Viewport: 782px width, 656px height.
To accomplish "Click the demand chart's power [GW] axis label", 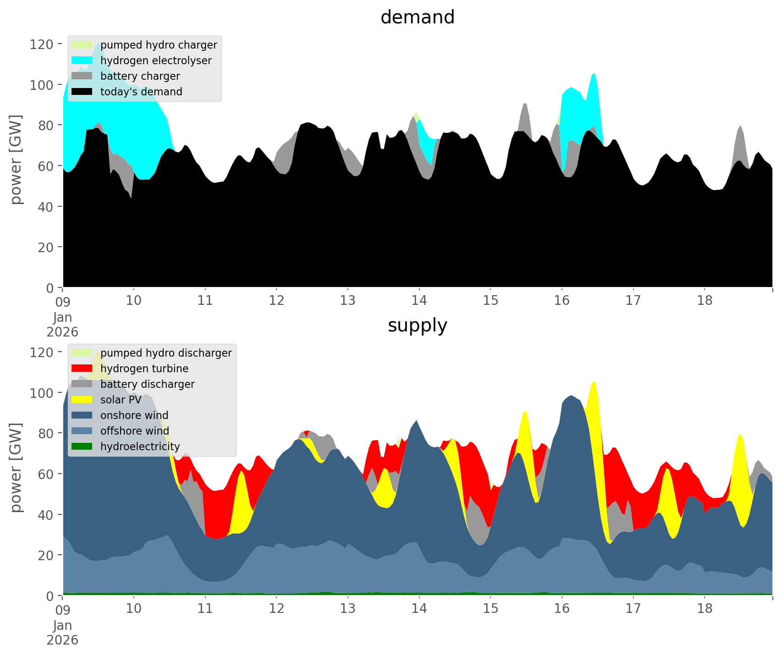I will [x=16, y=160].
